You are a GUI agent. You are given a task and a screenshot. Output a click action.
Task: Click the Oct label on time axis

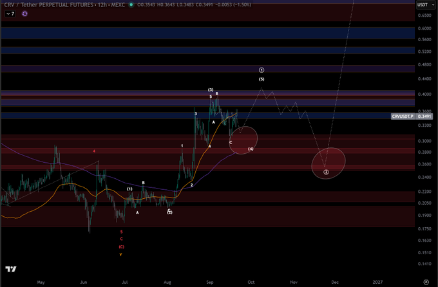pos(251,282)
